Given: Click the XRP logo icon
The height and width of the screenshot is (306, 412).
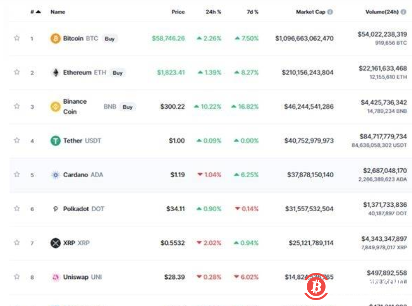Looking at the screenshot, I should [56, 243].
